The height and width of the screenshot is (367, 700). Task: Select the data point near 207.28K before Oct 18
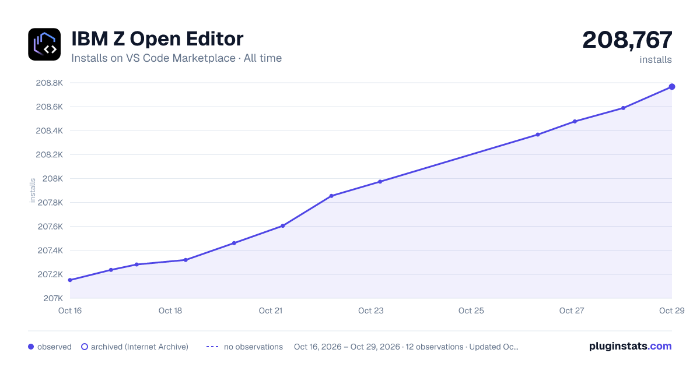(x=136, y=264)
